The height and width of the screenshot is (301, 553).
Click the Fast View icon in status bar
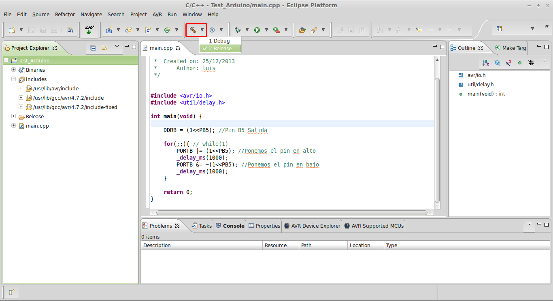[x=12, y=292]
